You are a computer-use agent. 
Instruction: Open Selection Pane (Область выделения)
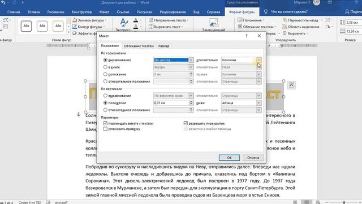tap(301, 27)
